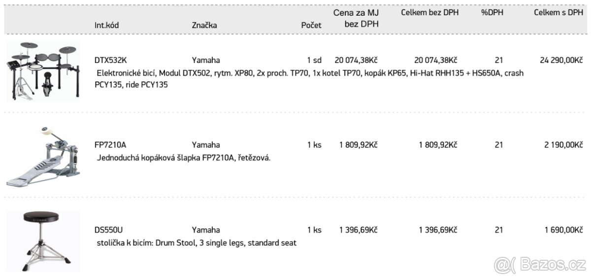Screen dimensions: 591x279
Task: Select the Počet column header
Action: (311, 25)
